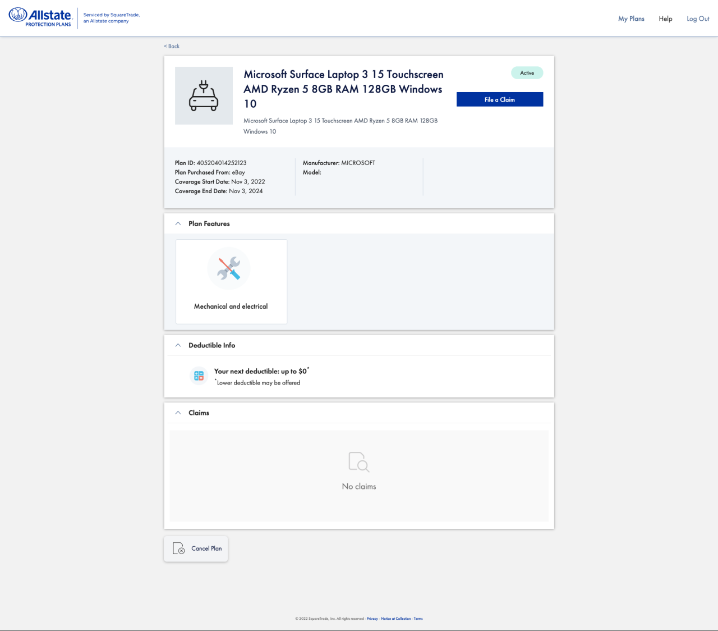Click the back arrow before Back
718x631 pixels.
[165, 46]
